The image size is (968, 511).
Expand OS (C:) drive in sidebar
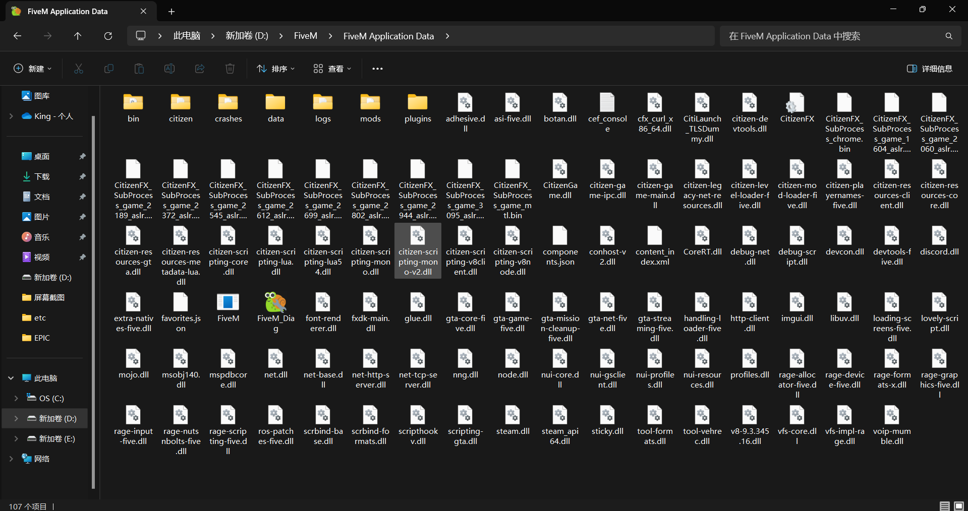[x=16, y=398]
